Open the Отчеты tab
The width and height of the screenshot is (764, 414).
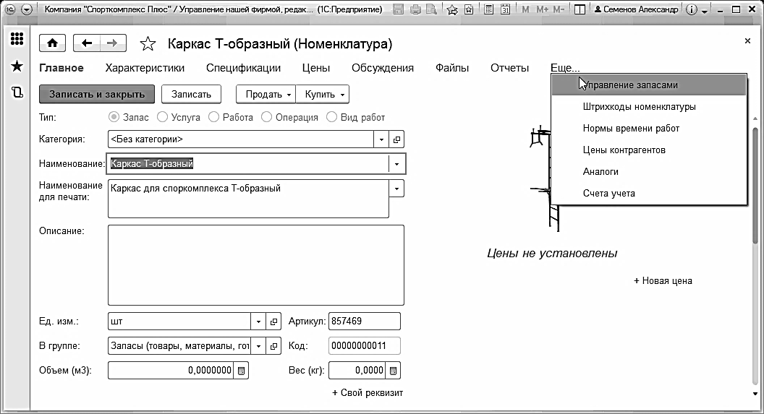tap(509, 68)
